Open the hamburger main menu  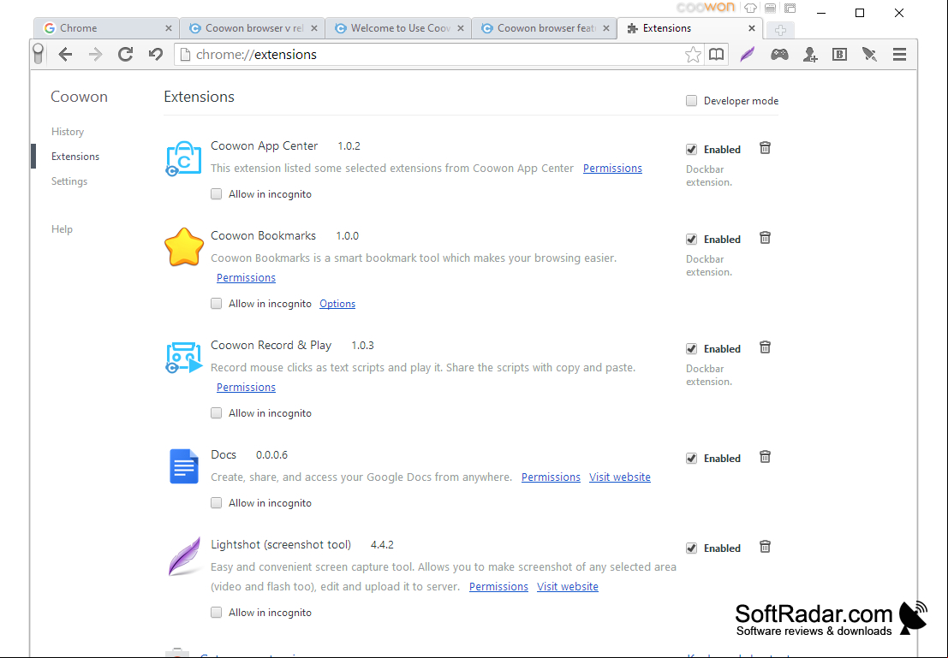900,55
